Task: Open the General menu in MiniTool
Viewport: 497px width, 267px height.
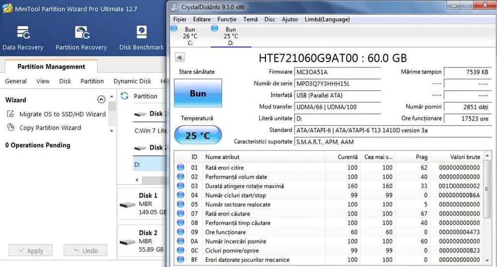Action: coord(16,81)
